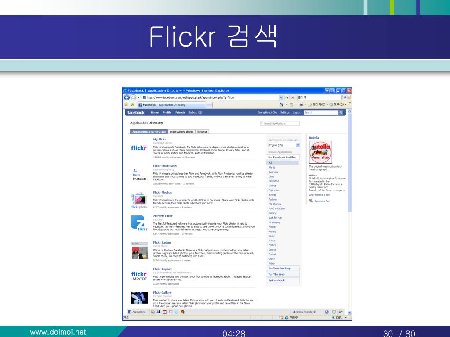The image size is (450, 337).
Task: Click the Internet zone globe in status bar
Action: tap(287, 318)
